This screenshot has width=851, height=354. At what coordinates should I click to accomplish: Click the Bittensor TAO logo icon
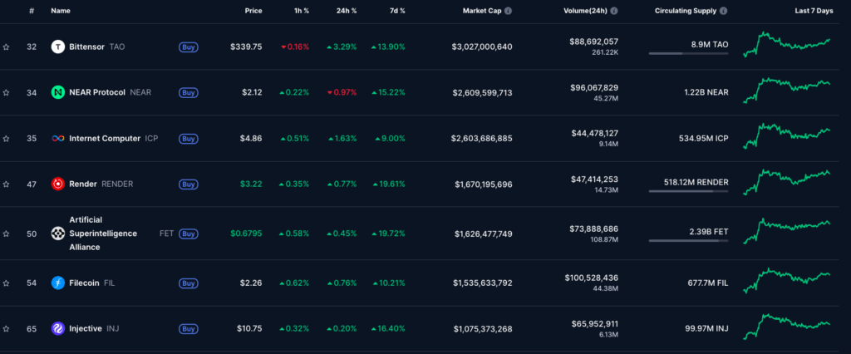[x=58, y=47]
